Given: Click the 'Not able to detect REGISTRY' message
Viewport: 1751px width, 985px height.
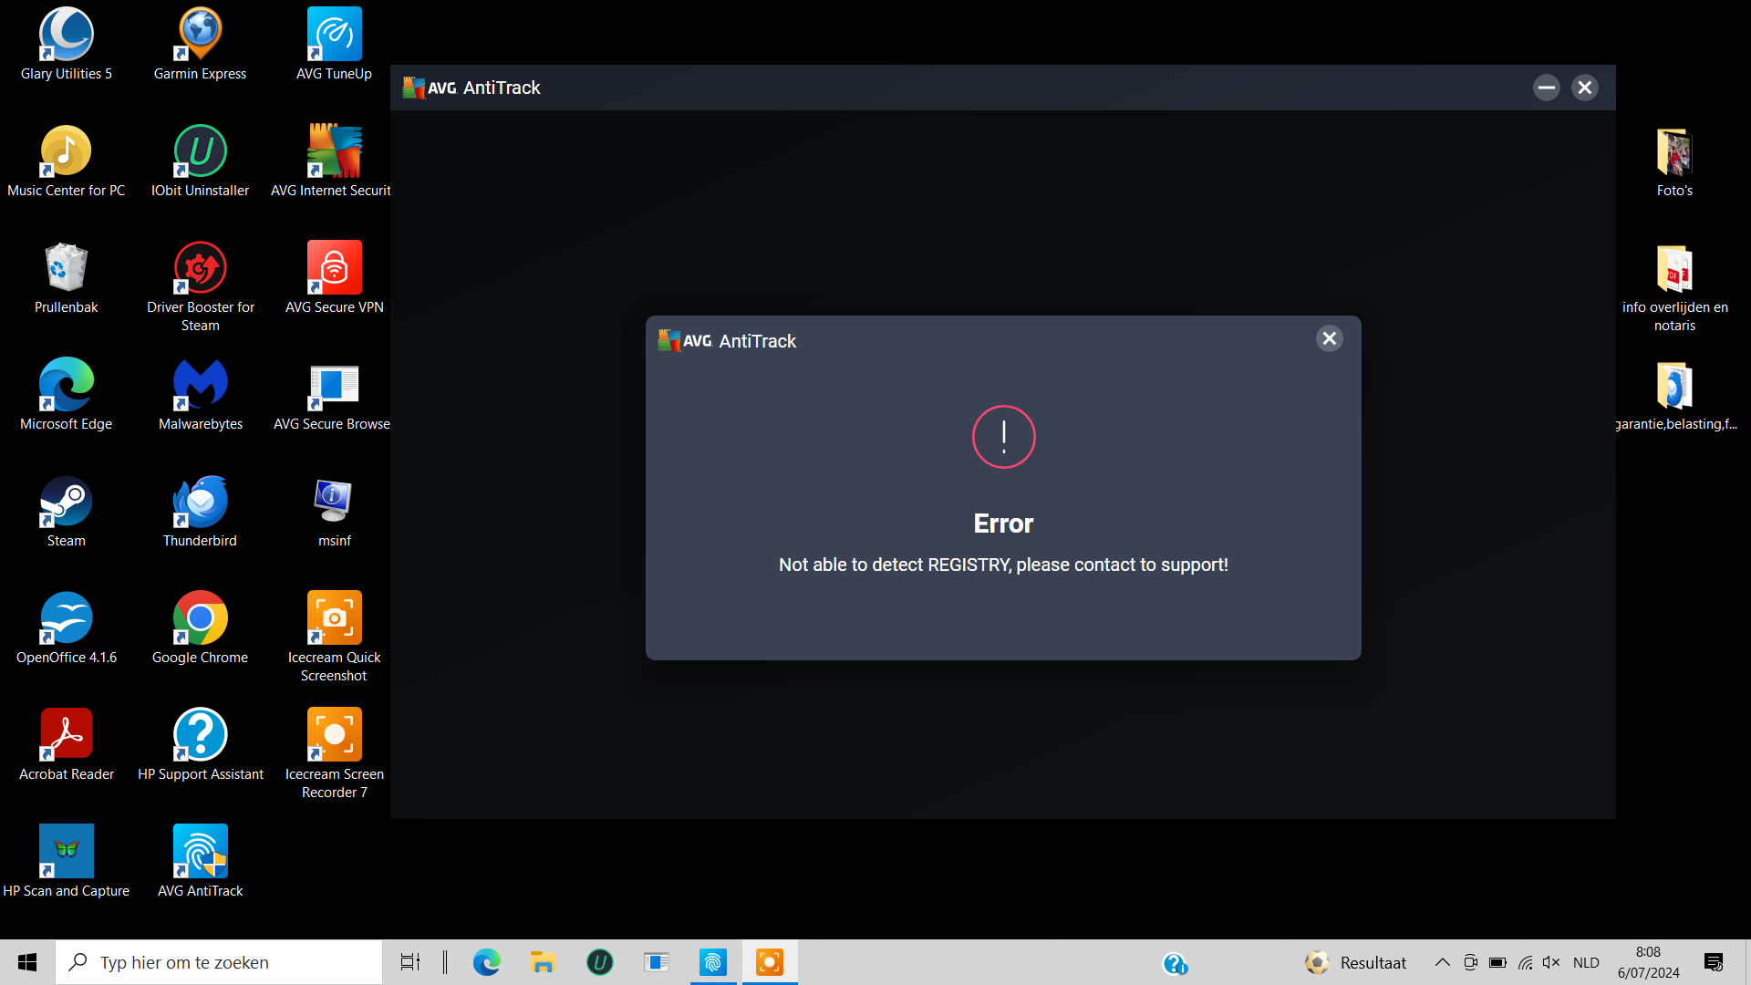Looking at the screenshot, I should coord(1003,565).
